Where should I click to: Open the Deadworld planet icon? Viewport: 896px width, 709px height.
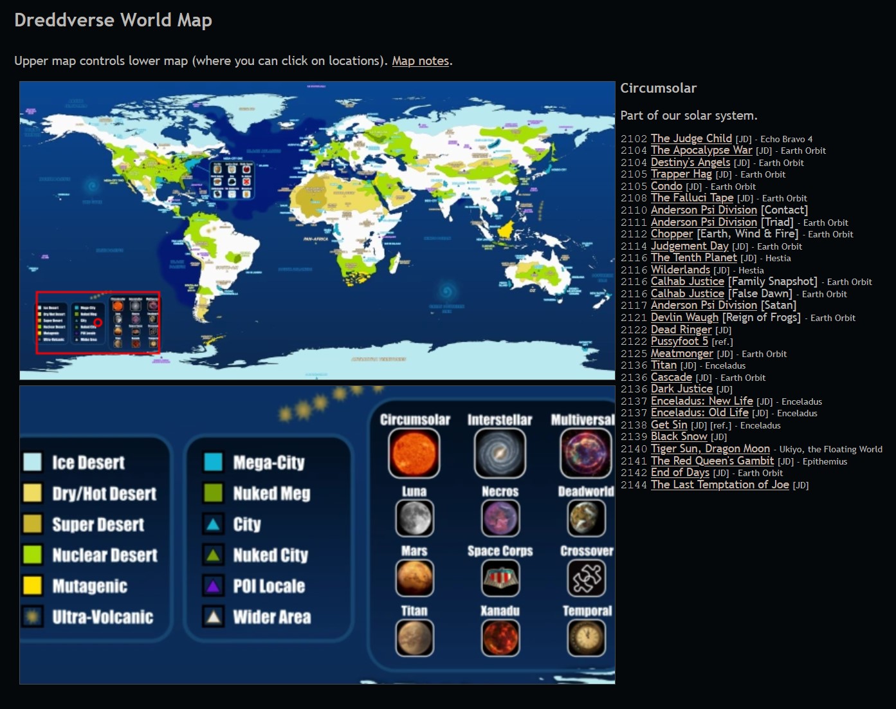click(587, 519)
